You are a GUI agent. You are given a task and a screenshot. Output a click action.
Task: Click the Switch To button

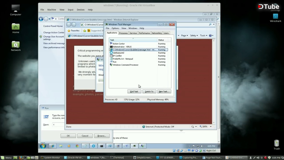(x=149, y=92)
